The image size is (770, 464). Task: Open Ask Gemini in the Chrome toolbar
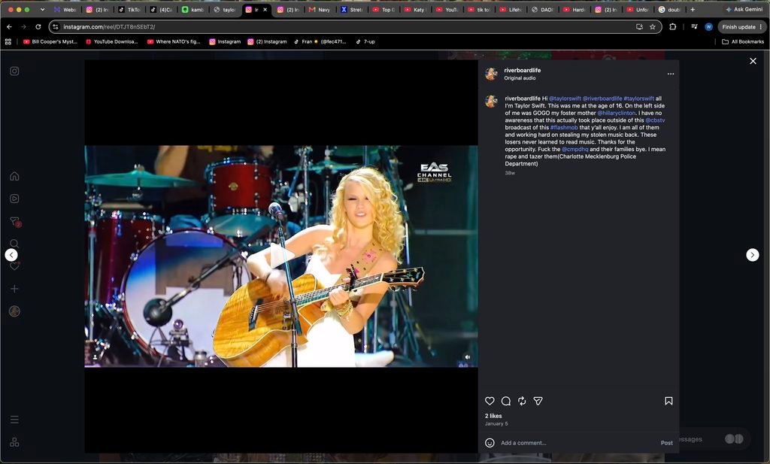[x=744, y=9]
